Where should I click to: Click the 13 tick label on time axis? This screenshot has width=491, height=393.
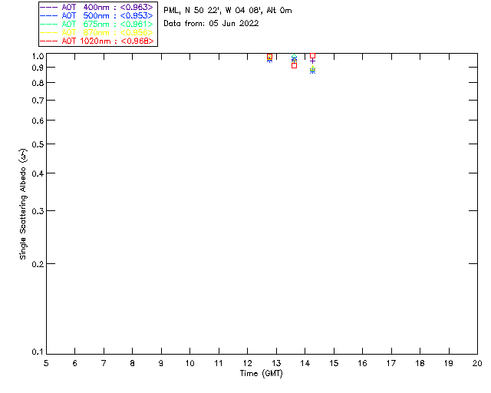coord(276,364)
